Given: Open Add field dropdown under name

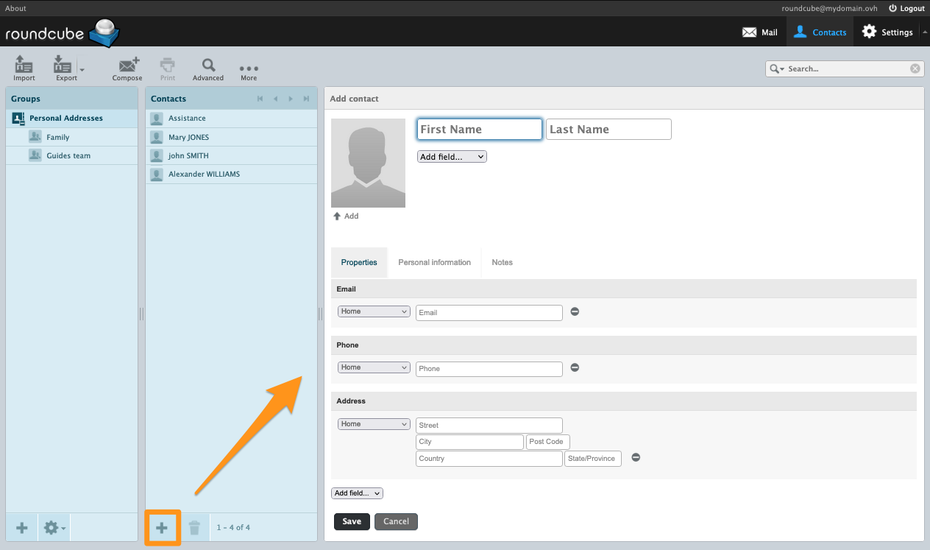Looking at the screenshot, I should point(452,157).
